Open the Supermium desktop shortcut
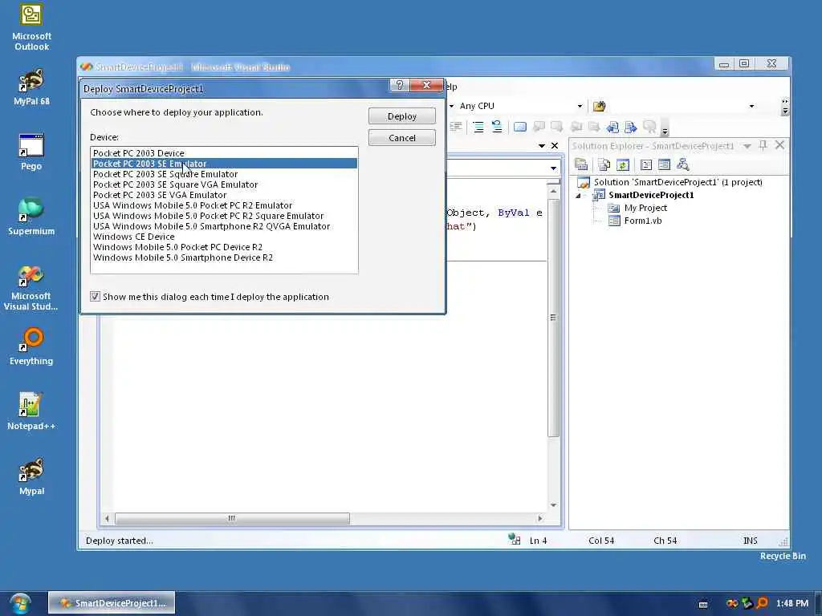 point(31,216)
